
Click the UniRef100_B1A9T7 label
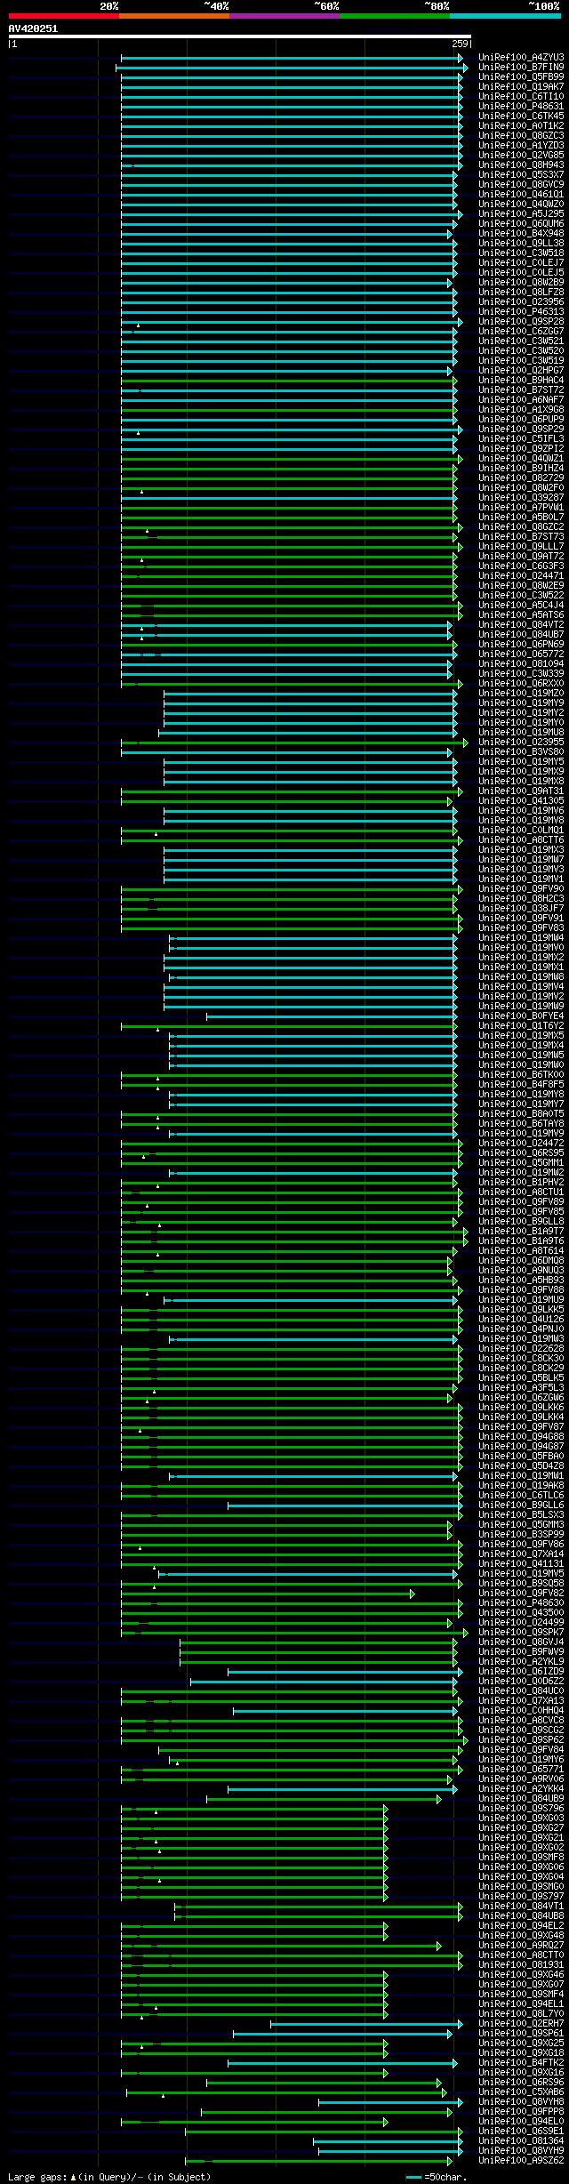[x=521, y=1231]
